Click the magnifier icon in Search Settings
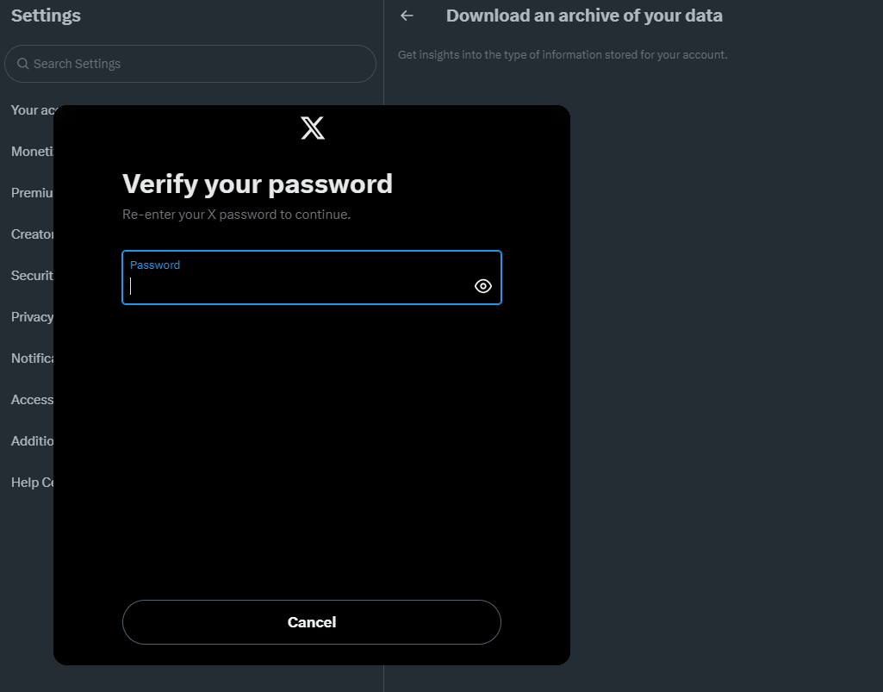Screen dimensions: 883x692 click(x=22, y=64)
